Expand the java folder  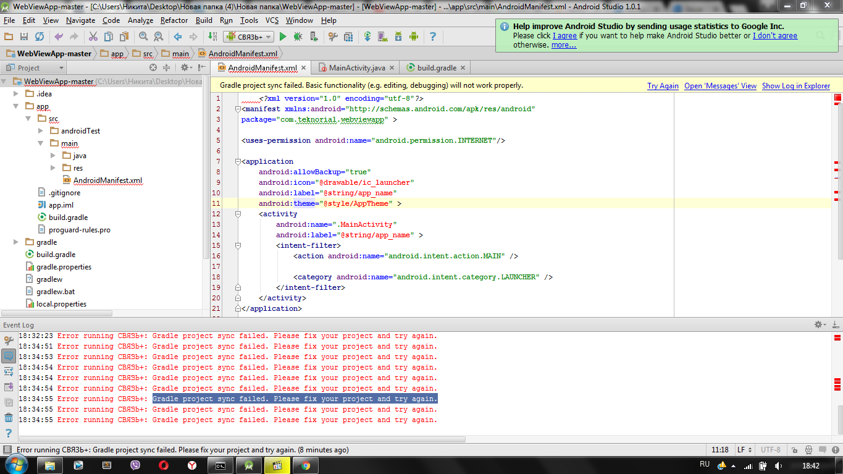tap(53, 156)
